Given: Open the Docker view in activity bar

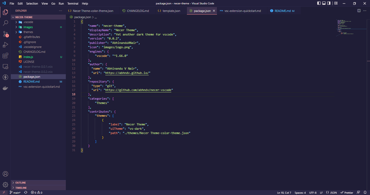Looking at the screenshot, I should coord(5,88).
